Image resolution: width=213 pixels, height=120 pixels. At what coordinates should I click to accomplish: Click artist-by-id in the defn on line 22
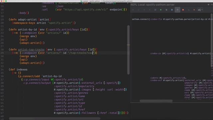coord(27,30)
